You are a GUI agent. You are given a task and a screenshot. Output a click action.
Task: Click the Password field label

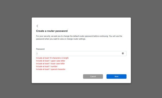[40, 49]
